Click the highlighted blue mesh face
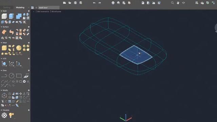This screenshot has height=122, width=217. pos(136,55)
